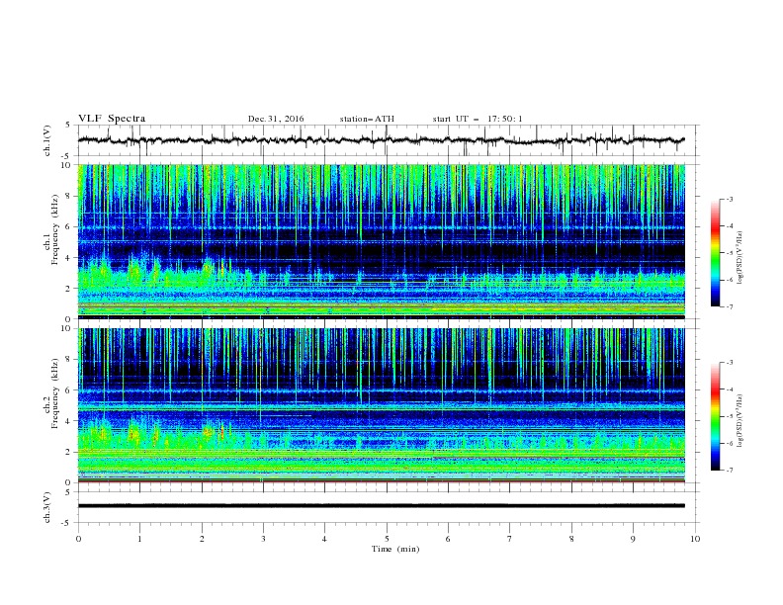Viewport: 783px width, 605px height.
Task: Click time axis tick label '10'
Action: [695, 539]
